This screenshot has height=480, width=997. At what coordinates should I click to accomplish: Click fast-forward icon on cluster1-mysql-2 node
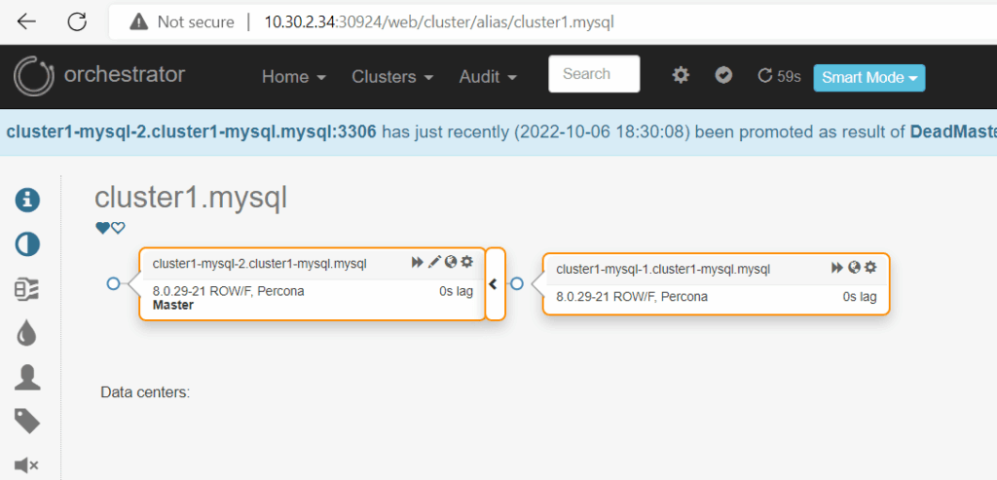tap(417, 262)
